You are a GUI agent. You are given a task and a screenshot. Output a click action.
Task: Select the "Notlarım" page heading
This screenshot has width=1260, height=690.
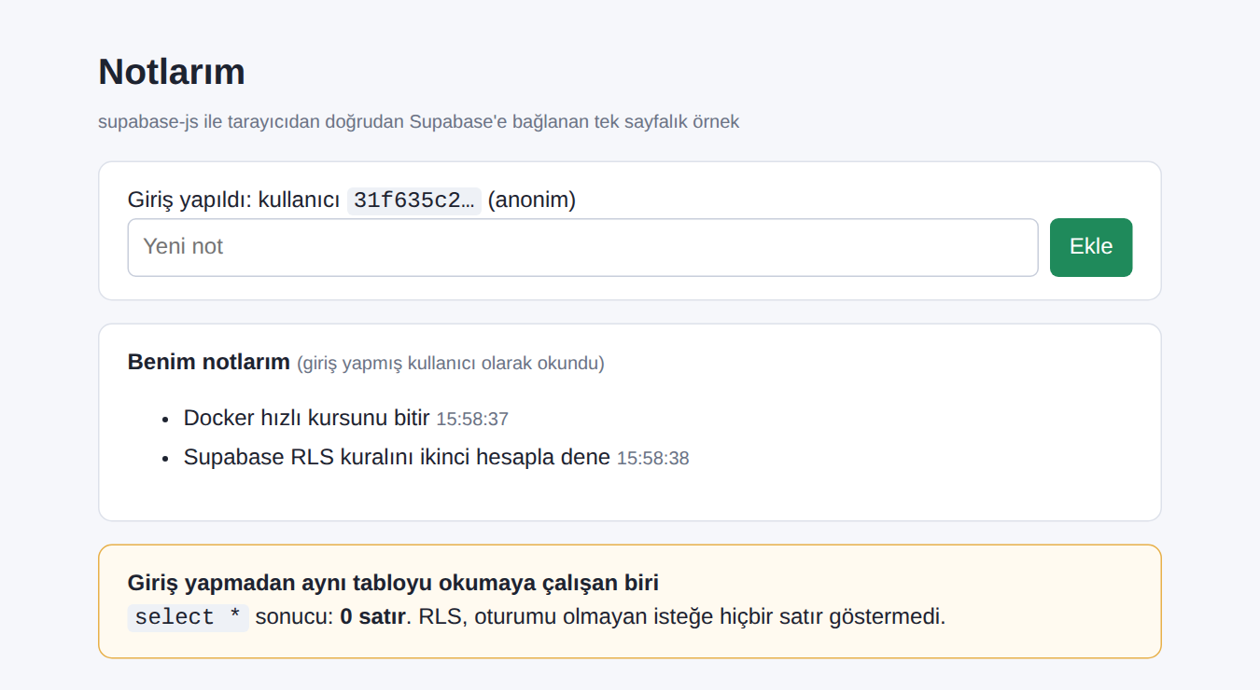172,72
